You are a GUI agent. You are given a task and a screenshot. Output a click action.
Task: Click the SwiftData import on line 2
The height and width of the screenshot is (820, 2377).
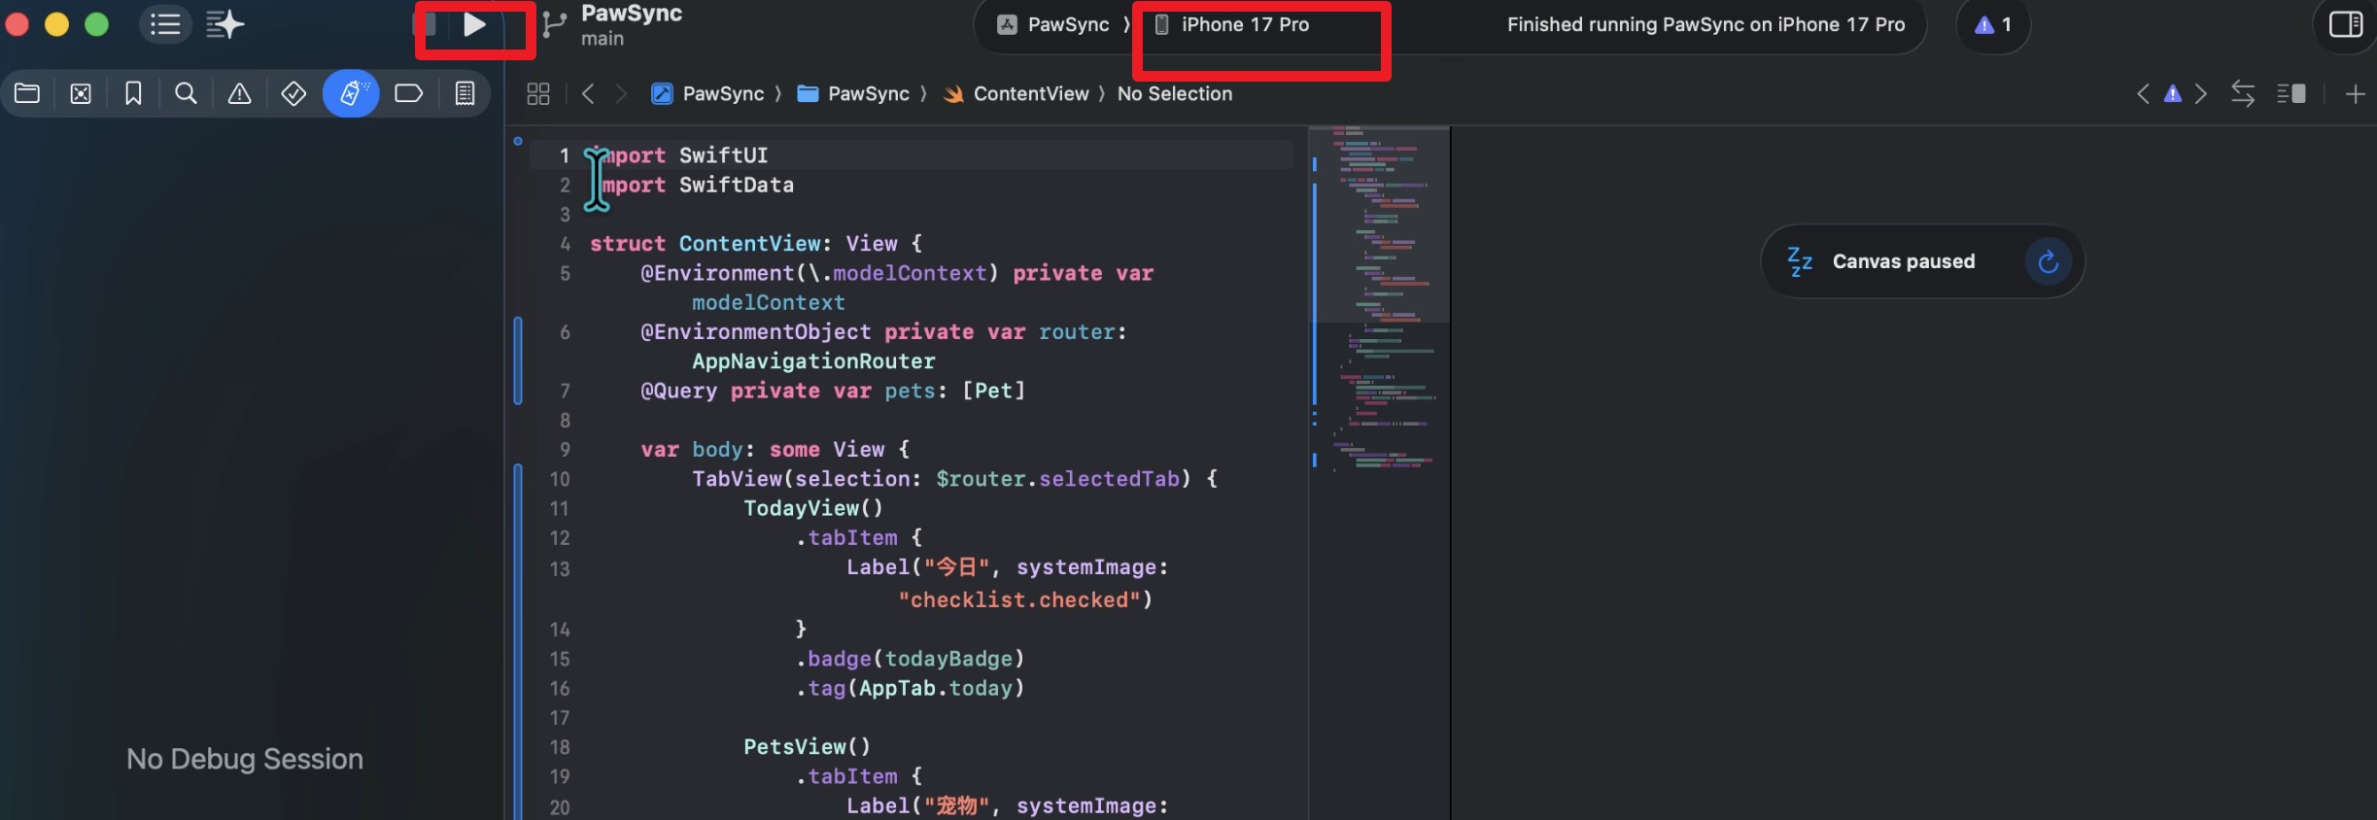(x=736, y=185)
